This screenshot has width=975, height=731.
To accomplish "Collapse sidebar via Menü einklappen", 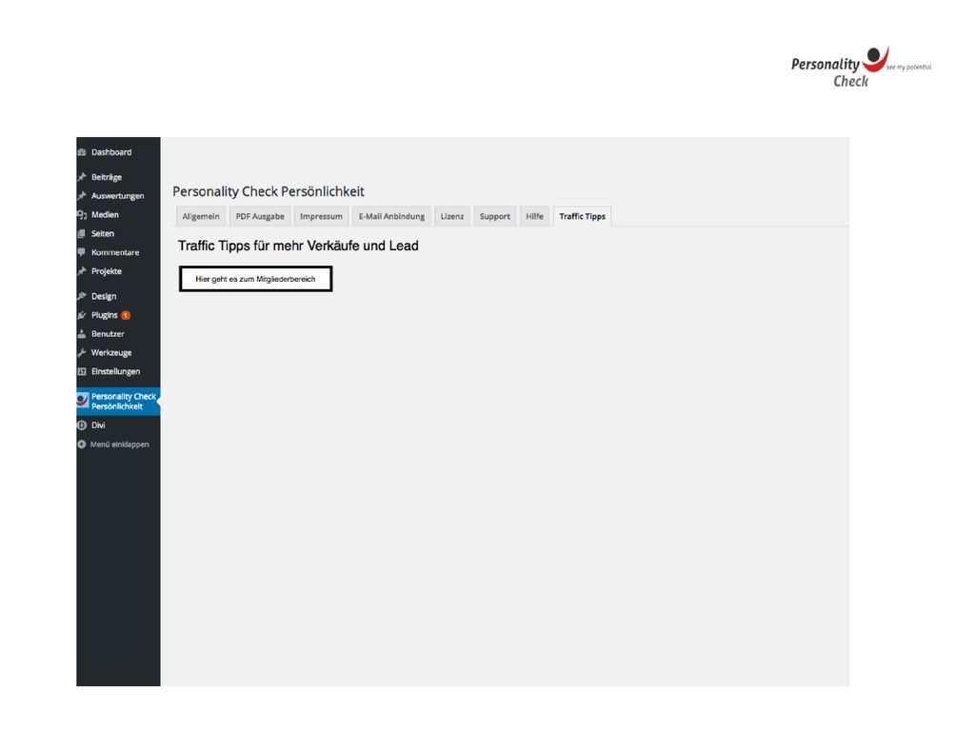I will [118, 445].
